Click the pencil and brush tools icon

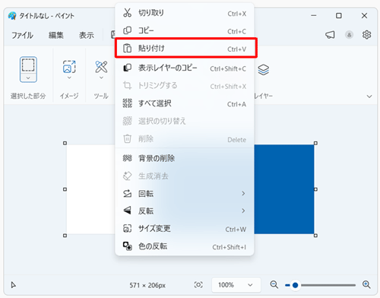(101, 67)
